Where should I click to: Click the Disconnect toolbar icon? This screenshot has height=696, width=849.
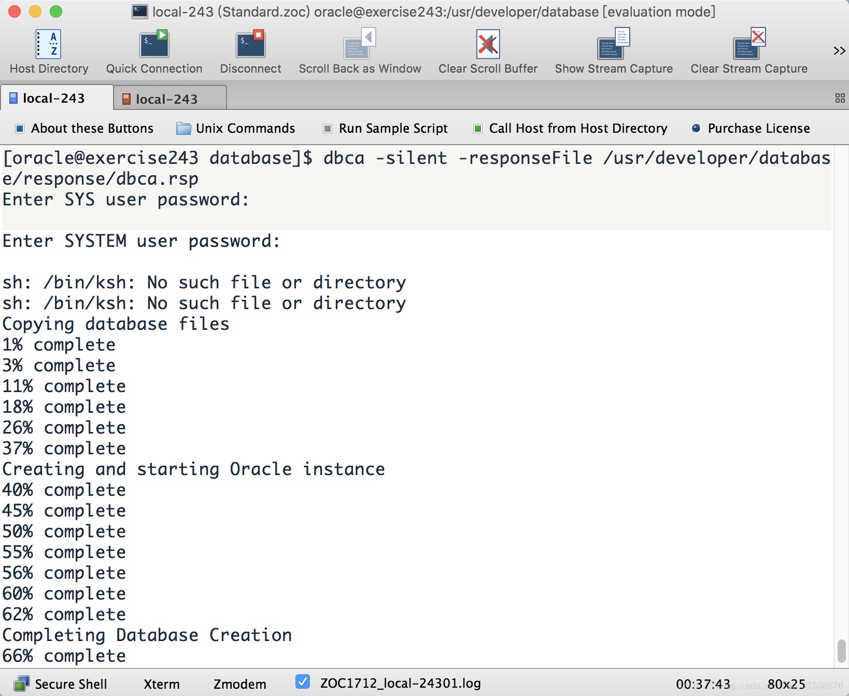pos(250,44)
